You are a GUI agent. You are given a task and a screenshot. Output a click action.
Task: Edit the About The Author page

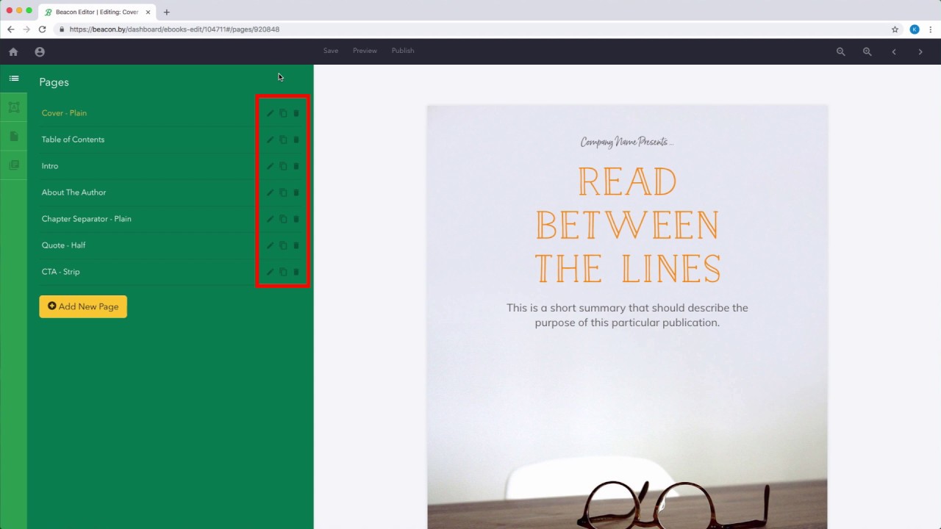pos(270,192)
